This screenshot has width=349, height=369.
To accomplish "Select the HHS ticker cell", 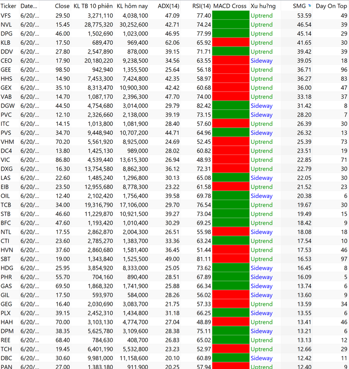I will pos(6,78).
